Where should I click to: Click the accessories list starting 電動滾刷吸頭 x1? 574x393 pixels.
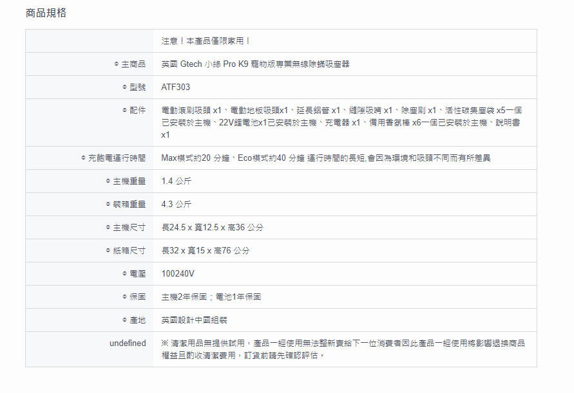point(342,122)
